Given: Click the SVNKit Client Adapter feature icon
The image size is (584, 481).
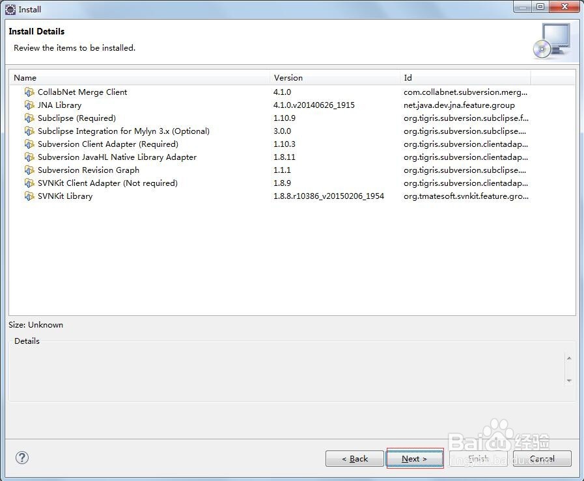Looking at the screenshot, I should click(x=29, y=183).
